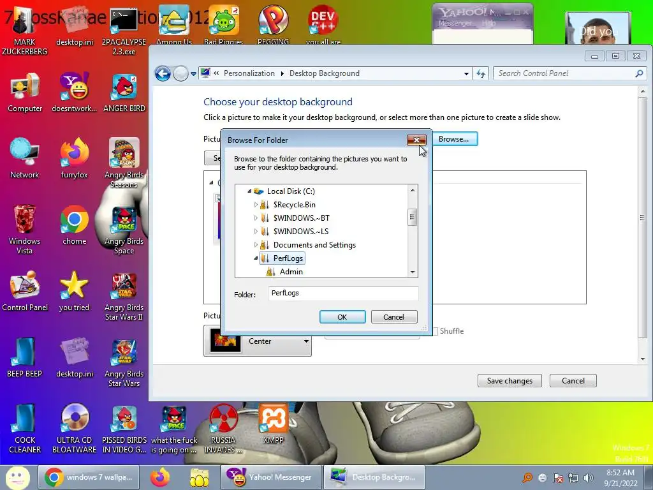Select the BEEP BEEP desktop icon
Screen dimensions: 653x490
coord(25,358)
